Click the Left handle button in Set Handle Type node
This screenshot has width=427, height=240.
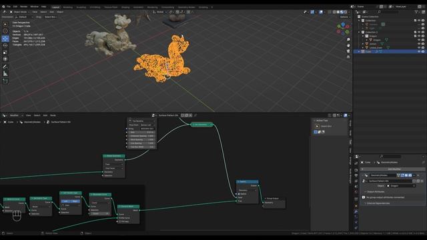(66, 201)
